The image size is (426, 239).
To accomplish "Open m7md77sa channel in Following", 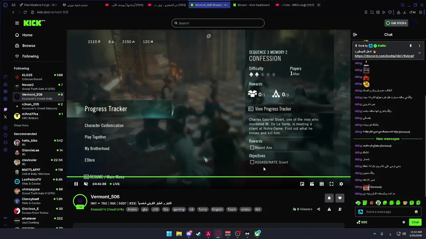I will [38, 116].
